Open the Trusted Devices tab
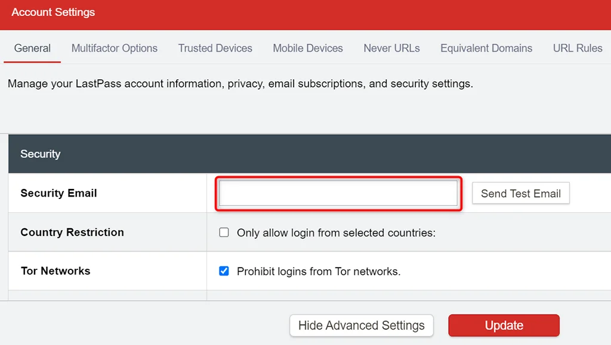Screen dimensions: 611x345 pos(215,48)
